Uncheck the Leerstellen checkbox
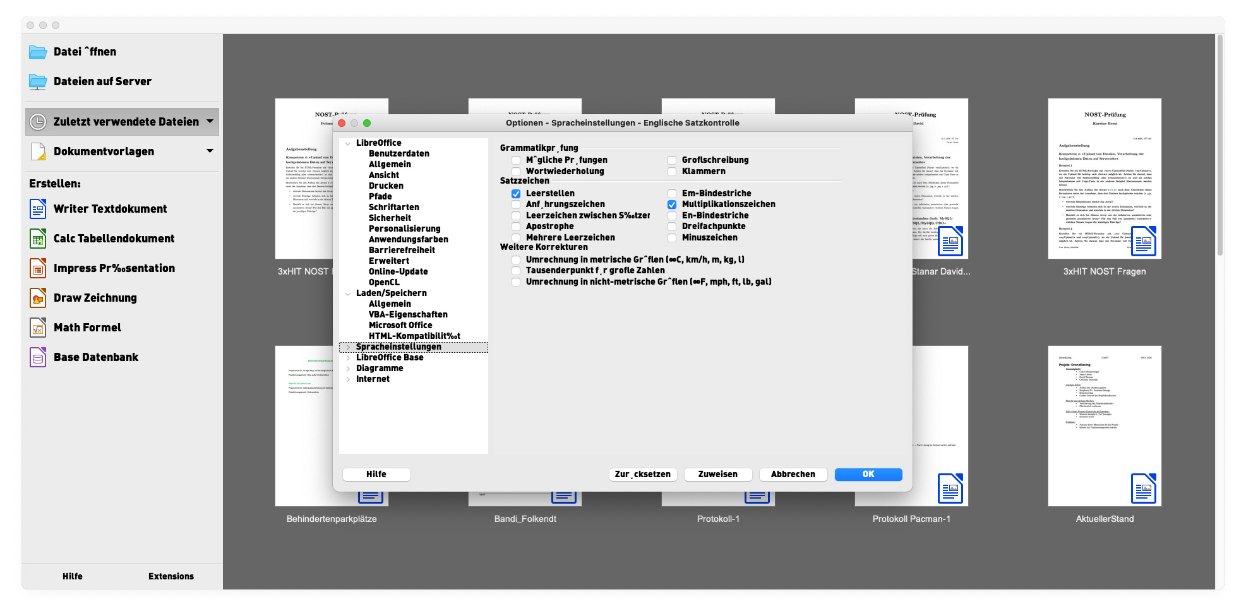The image size is (1246, 616). pyautogui.click(x=516, y=194)
